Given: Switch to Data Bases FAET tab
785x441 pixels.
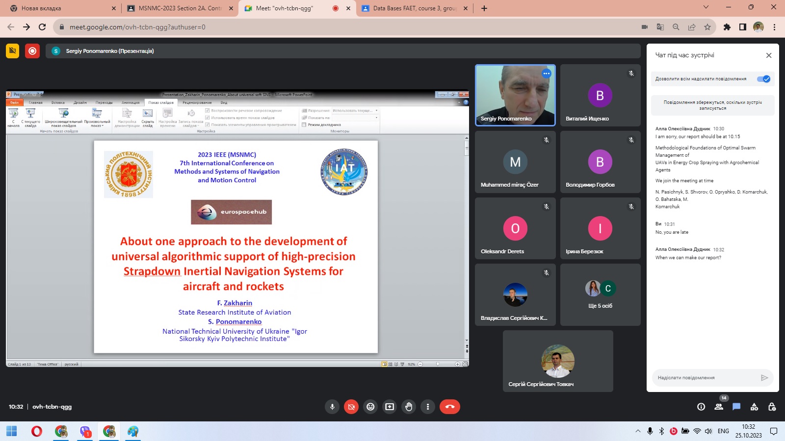Looking at the screenshot, I should point(414,8).
